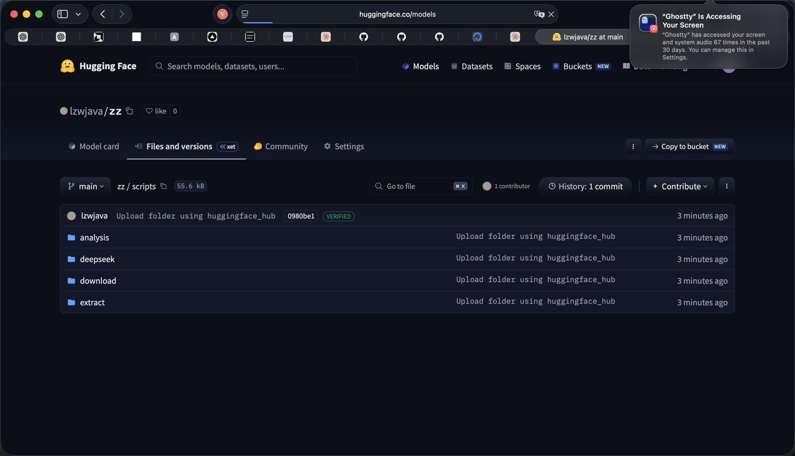The height and width of the screenshot is (456, 795).
Task: Open the sidebar layout dropdown chevron
Action: click(x=78, y=14)
